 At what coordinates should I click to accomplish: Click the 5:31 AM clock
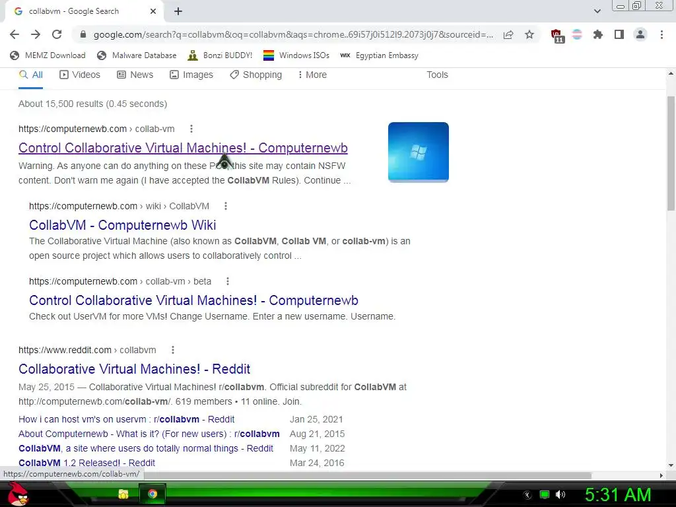pos(618,494)
